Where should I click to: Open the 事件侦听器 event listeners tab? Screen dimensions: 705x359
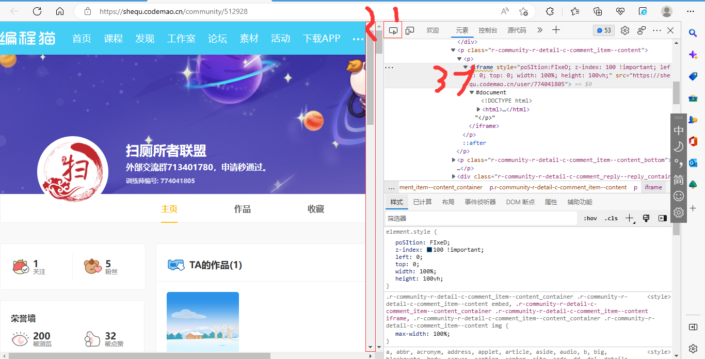tap(480, 202)
